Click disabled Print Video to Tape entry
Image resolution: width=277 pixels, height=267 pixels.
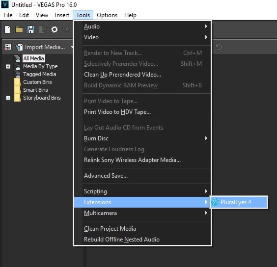point(142,101)
